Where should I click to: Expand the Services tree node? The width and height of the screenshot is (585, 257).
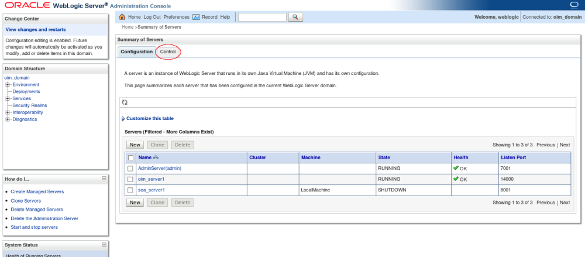[x=7, y=98]
